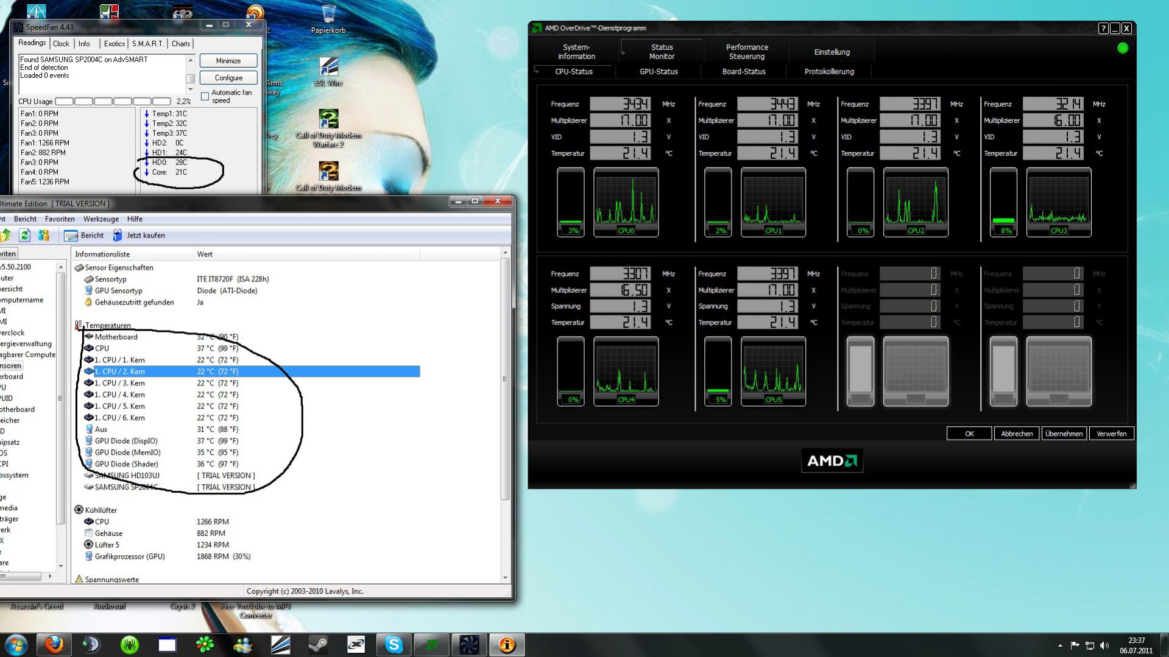Click the Action Center flag in the tray
1169x657 pixels.
click(x=1075, y=645)
